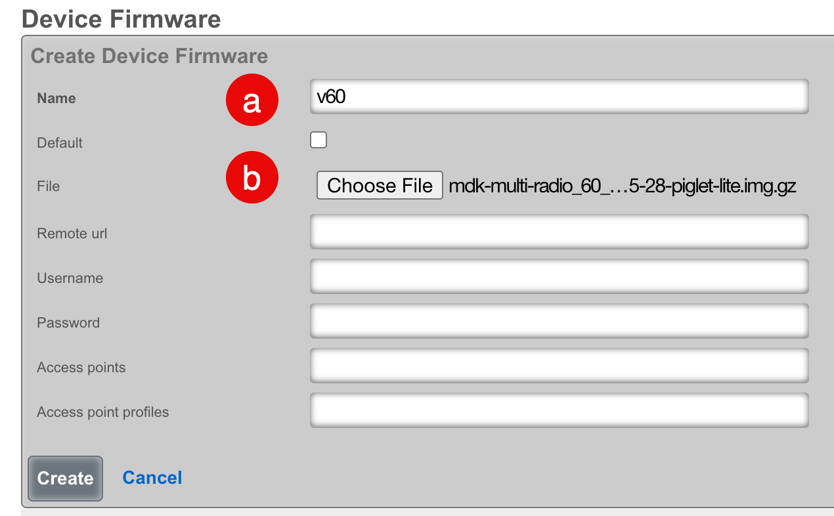Click the 'Create Device Firmware' panel heading

(149, 56)
